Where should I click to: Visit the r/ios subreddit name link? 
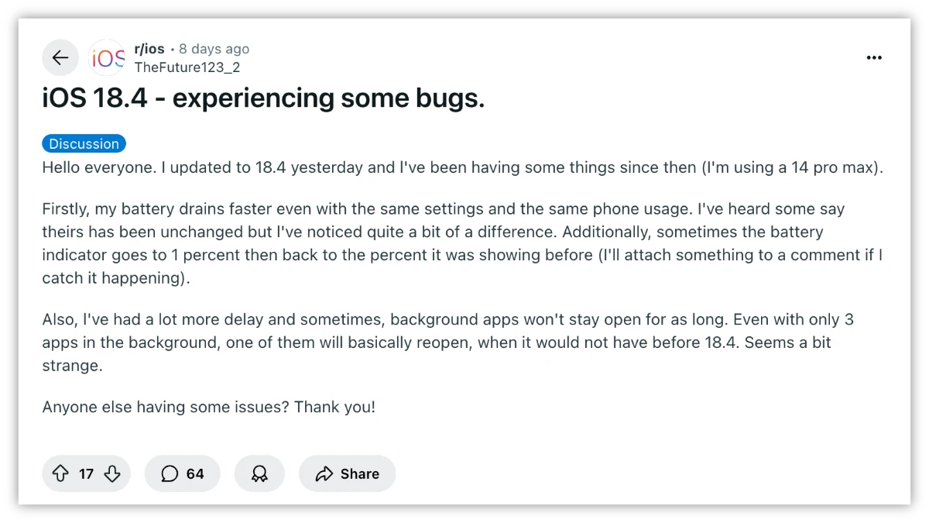pyautogui.click(x=149, y=49)
